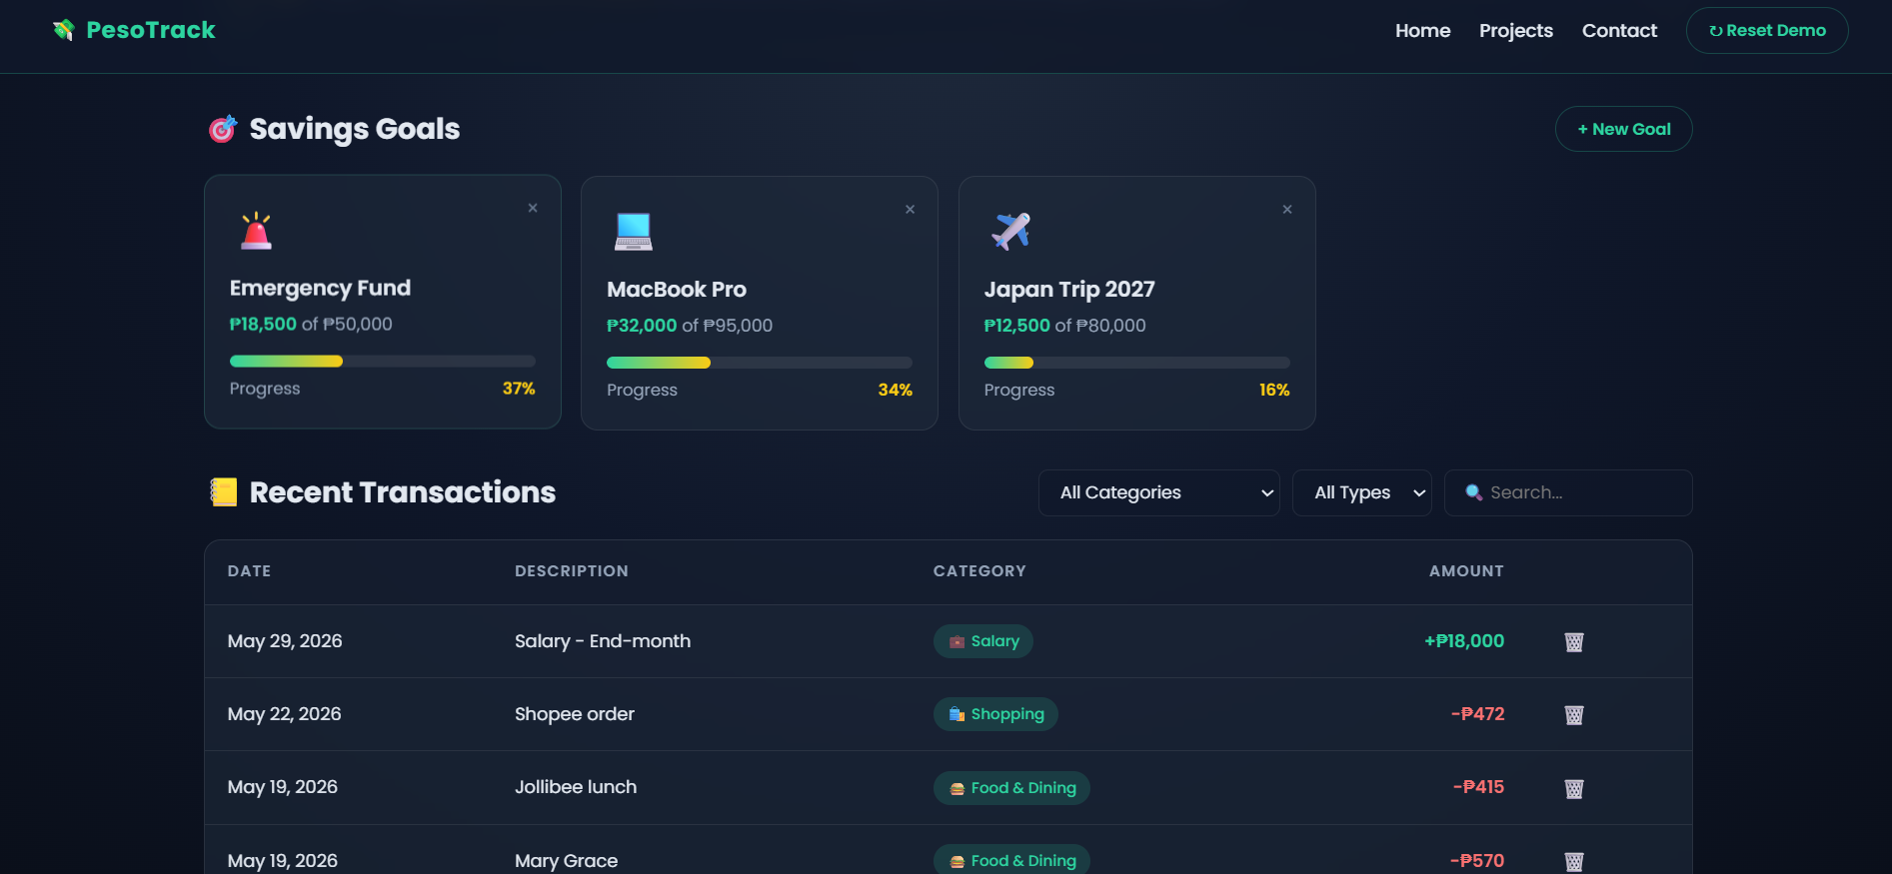The width and height of the screenshot is (1892, 874).
Task: Delete the Salary - End-month transaction
Action: [x=1574, y=642]
